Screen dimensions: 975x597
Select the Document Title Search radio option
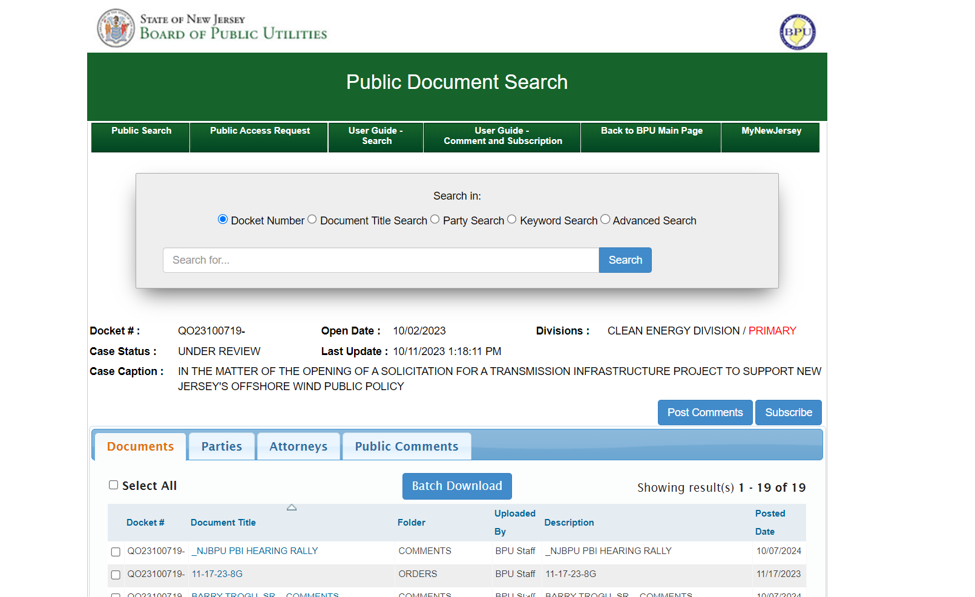(x=312, y=220)
